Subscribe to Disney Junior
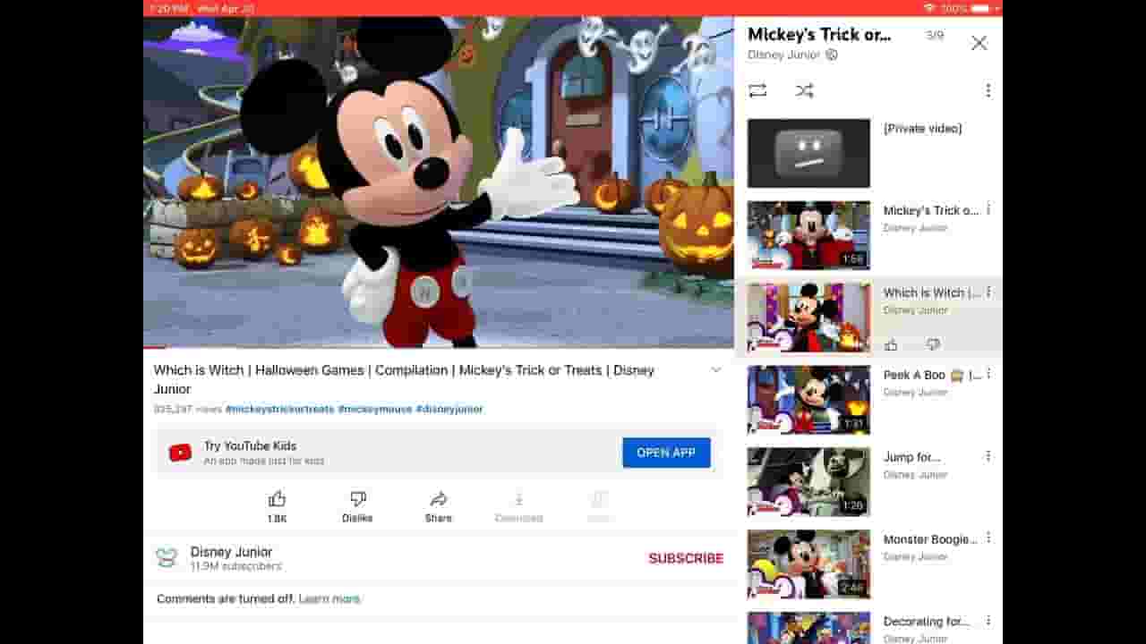 pyautogui.click(x=686, y=558)
